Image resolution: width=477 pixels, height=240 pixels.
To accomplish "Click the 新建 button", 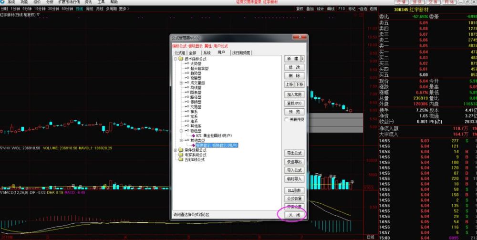I will pyautogui.click(x=292, y=58).
